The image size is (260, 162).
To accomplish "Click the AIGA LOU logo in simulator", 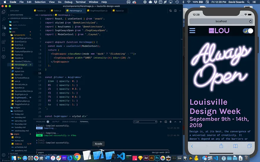I will [x=219, y=31].
